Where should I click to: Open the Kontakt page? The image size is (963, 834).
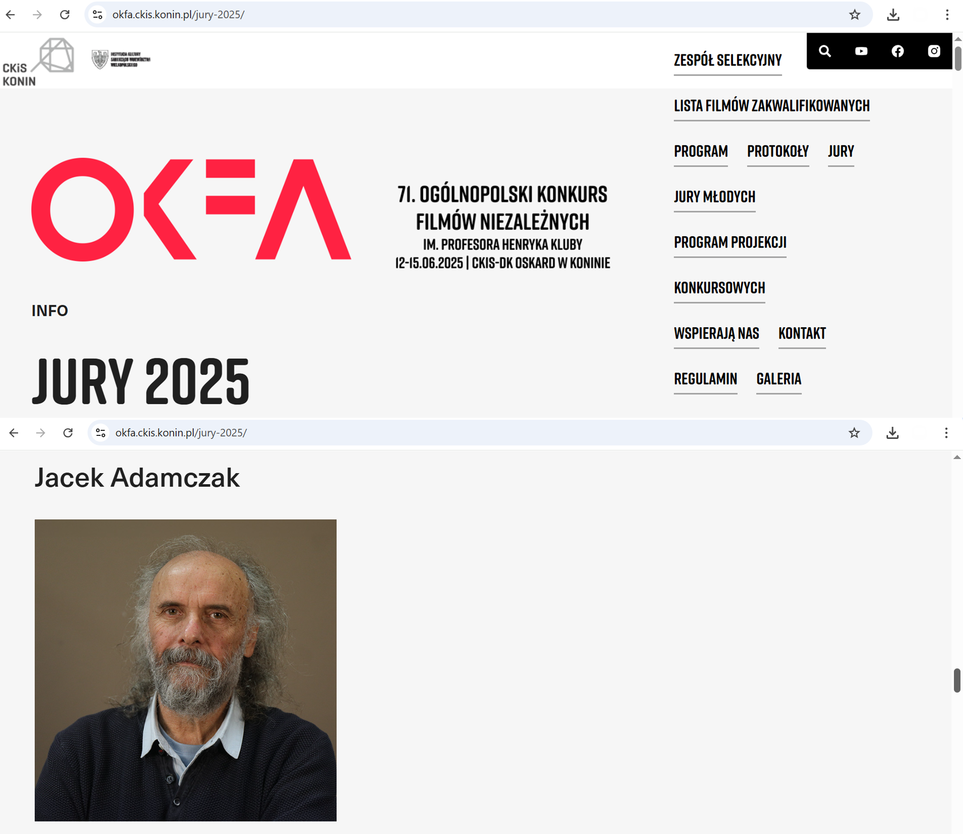click(802, 333)
